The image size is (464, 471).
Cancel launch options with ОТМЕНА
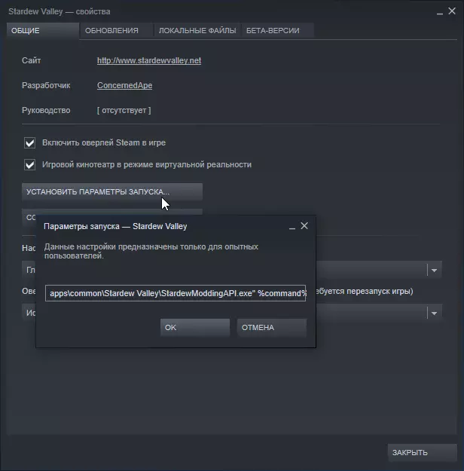click(x=272, y=327)
